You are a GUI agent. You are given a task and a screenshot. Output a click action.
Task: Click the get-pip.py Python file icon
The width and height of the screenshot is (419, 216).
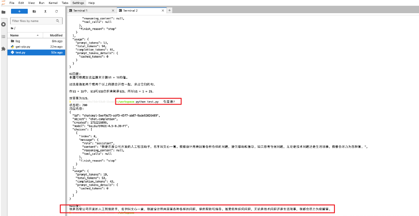pos(12,47)
